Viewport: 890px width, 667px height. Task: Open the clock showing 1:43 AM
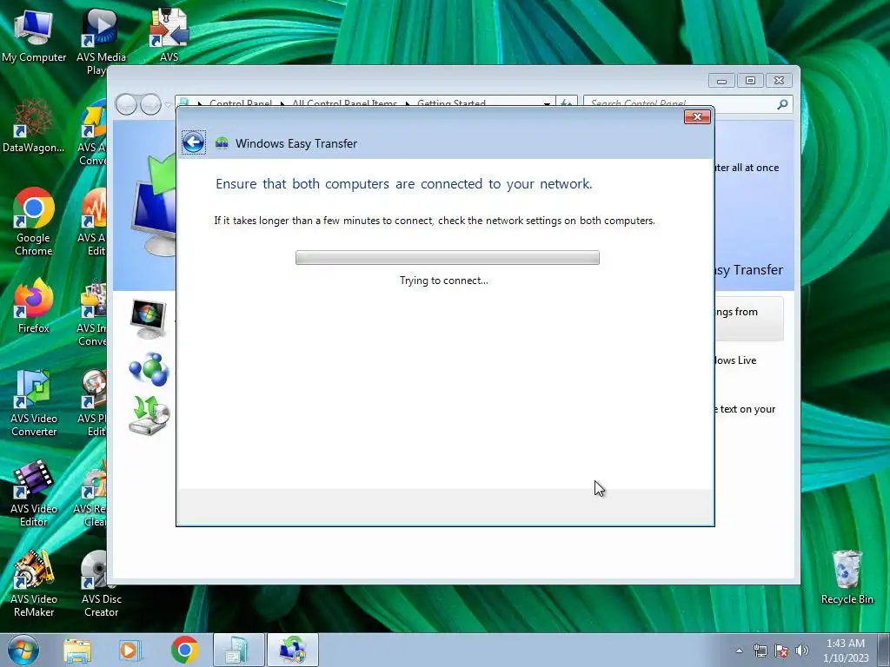[x=846, y=650]
